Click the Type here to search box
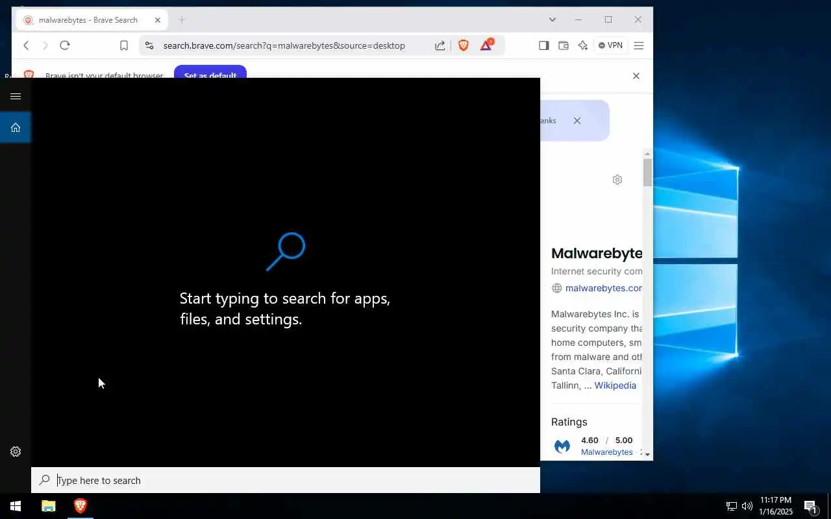The width and height of the screenshot is (831, 519). point(286,480)
